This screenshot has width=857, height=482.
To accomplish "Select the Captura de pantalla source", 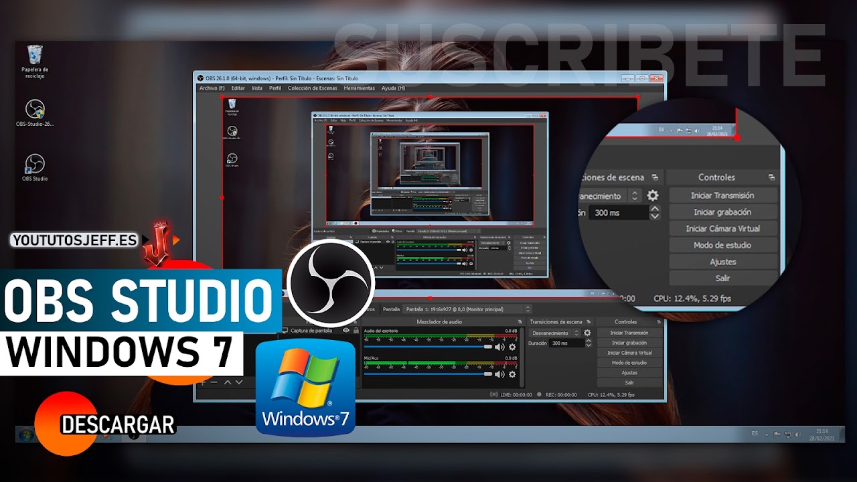I will (x=311, y=331).
